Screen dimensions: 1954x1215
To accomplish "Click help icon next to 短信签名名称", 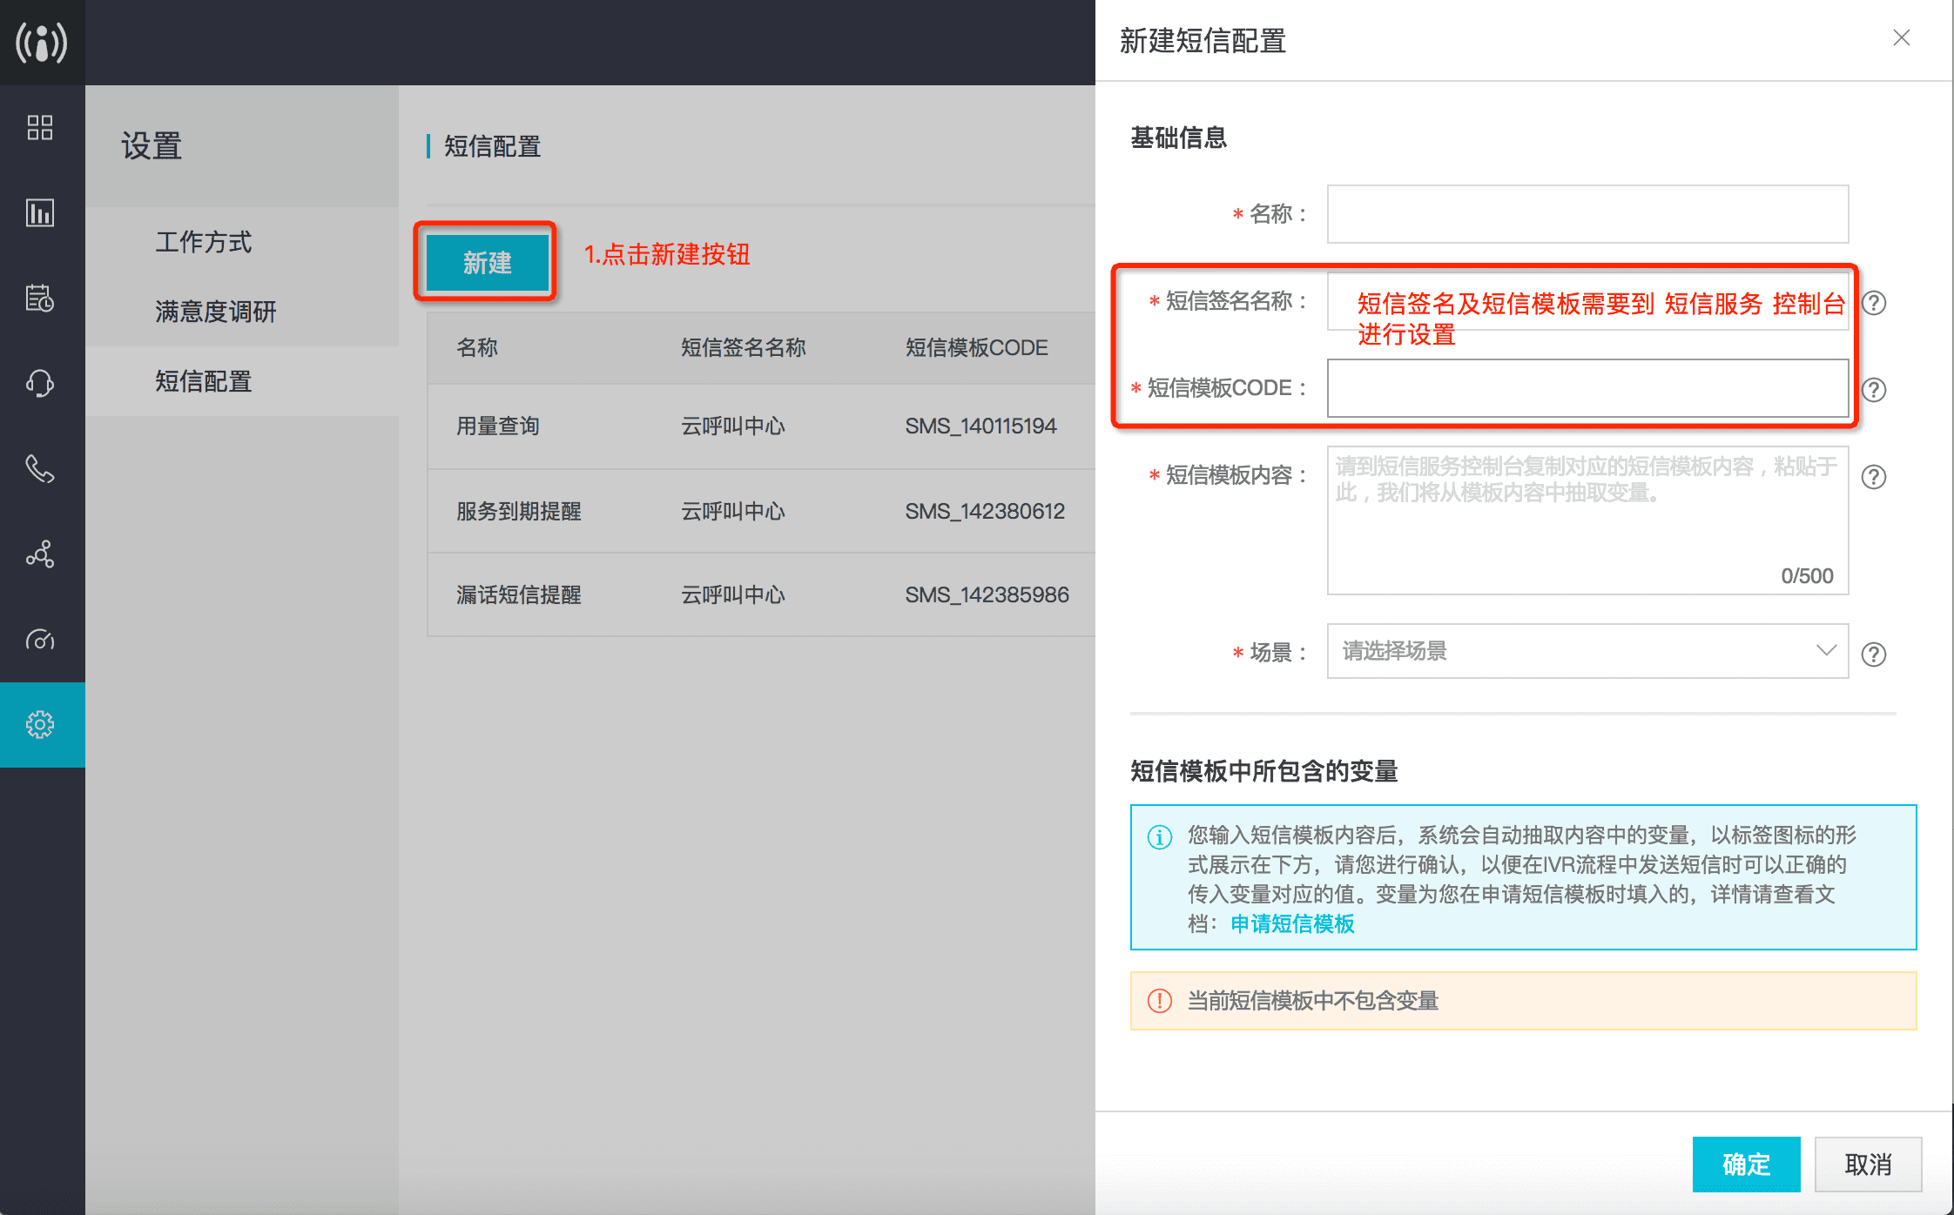I will (x=1874, y=303).
